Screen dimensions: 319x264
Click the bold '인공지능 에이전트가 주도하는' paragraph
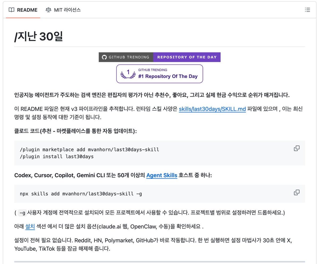point(152,95)
